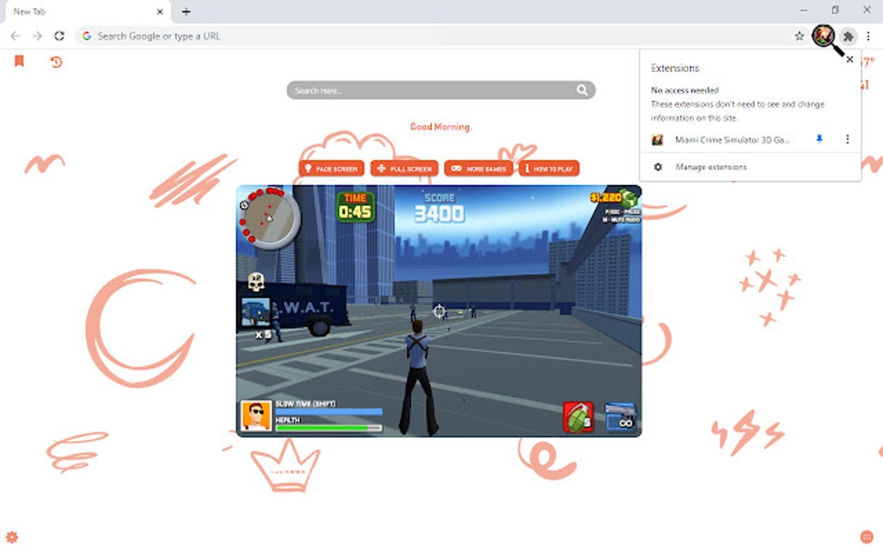Open the Miami Crime Simulator toolbar extension icon
Viewport: 883px width, 552px height.
pos(822,36)
